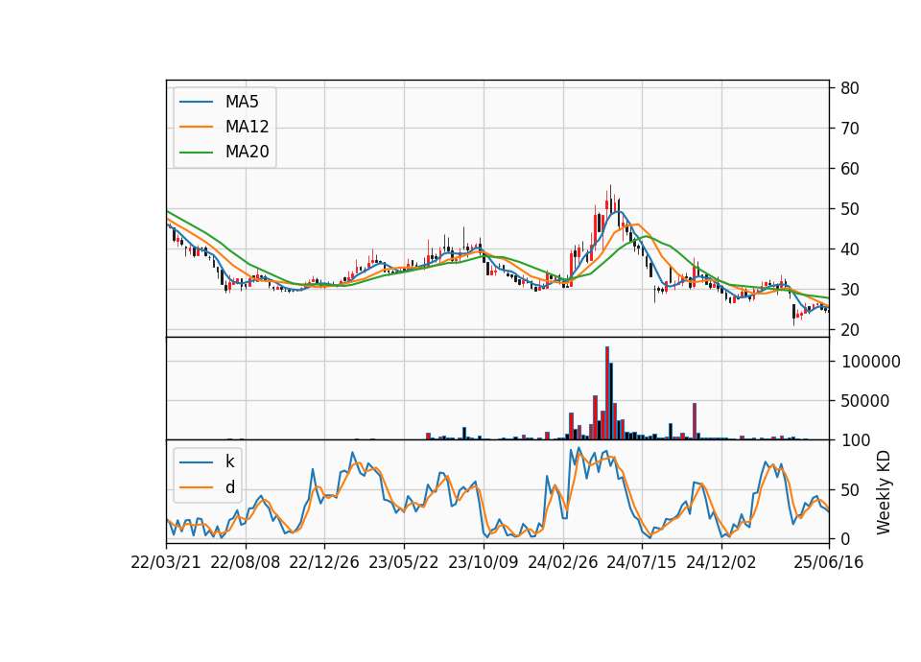Screen dimensions: 921x662
Task: Click the 'd' label in KD legend
Action: coord(229,487)
